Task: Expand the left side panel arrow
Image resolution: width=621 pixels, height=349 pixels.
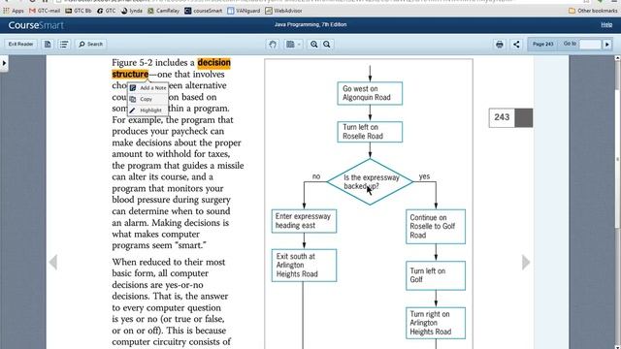Action: [x=4, y=63]
